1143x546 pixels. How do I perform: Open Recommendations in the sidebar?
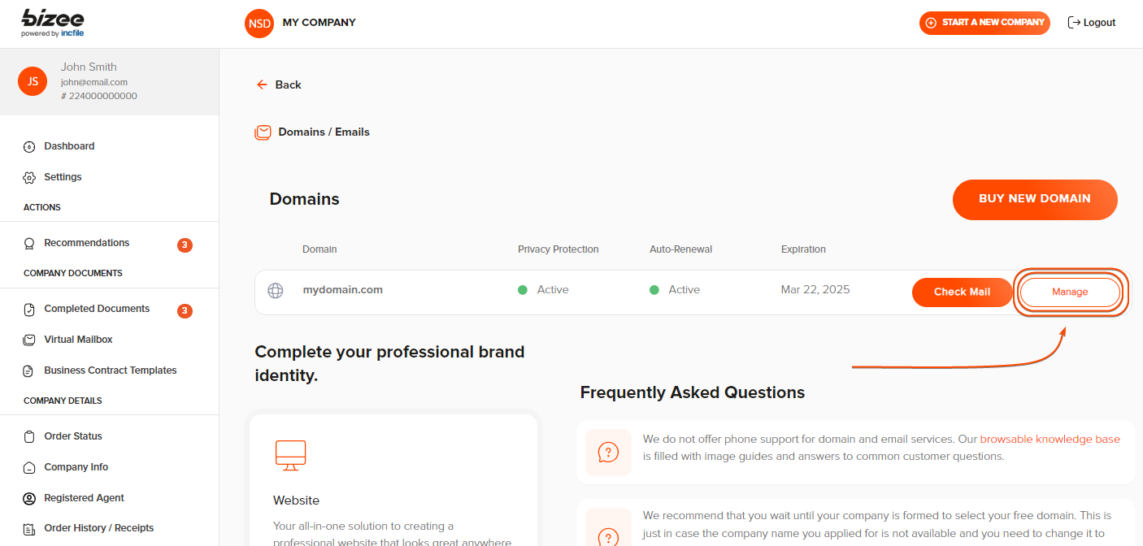[x=86, y=243]
